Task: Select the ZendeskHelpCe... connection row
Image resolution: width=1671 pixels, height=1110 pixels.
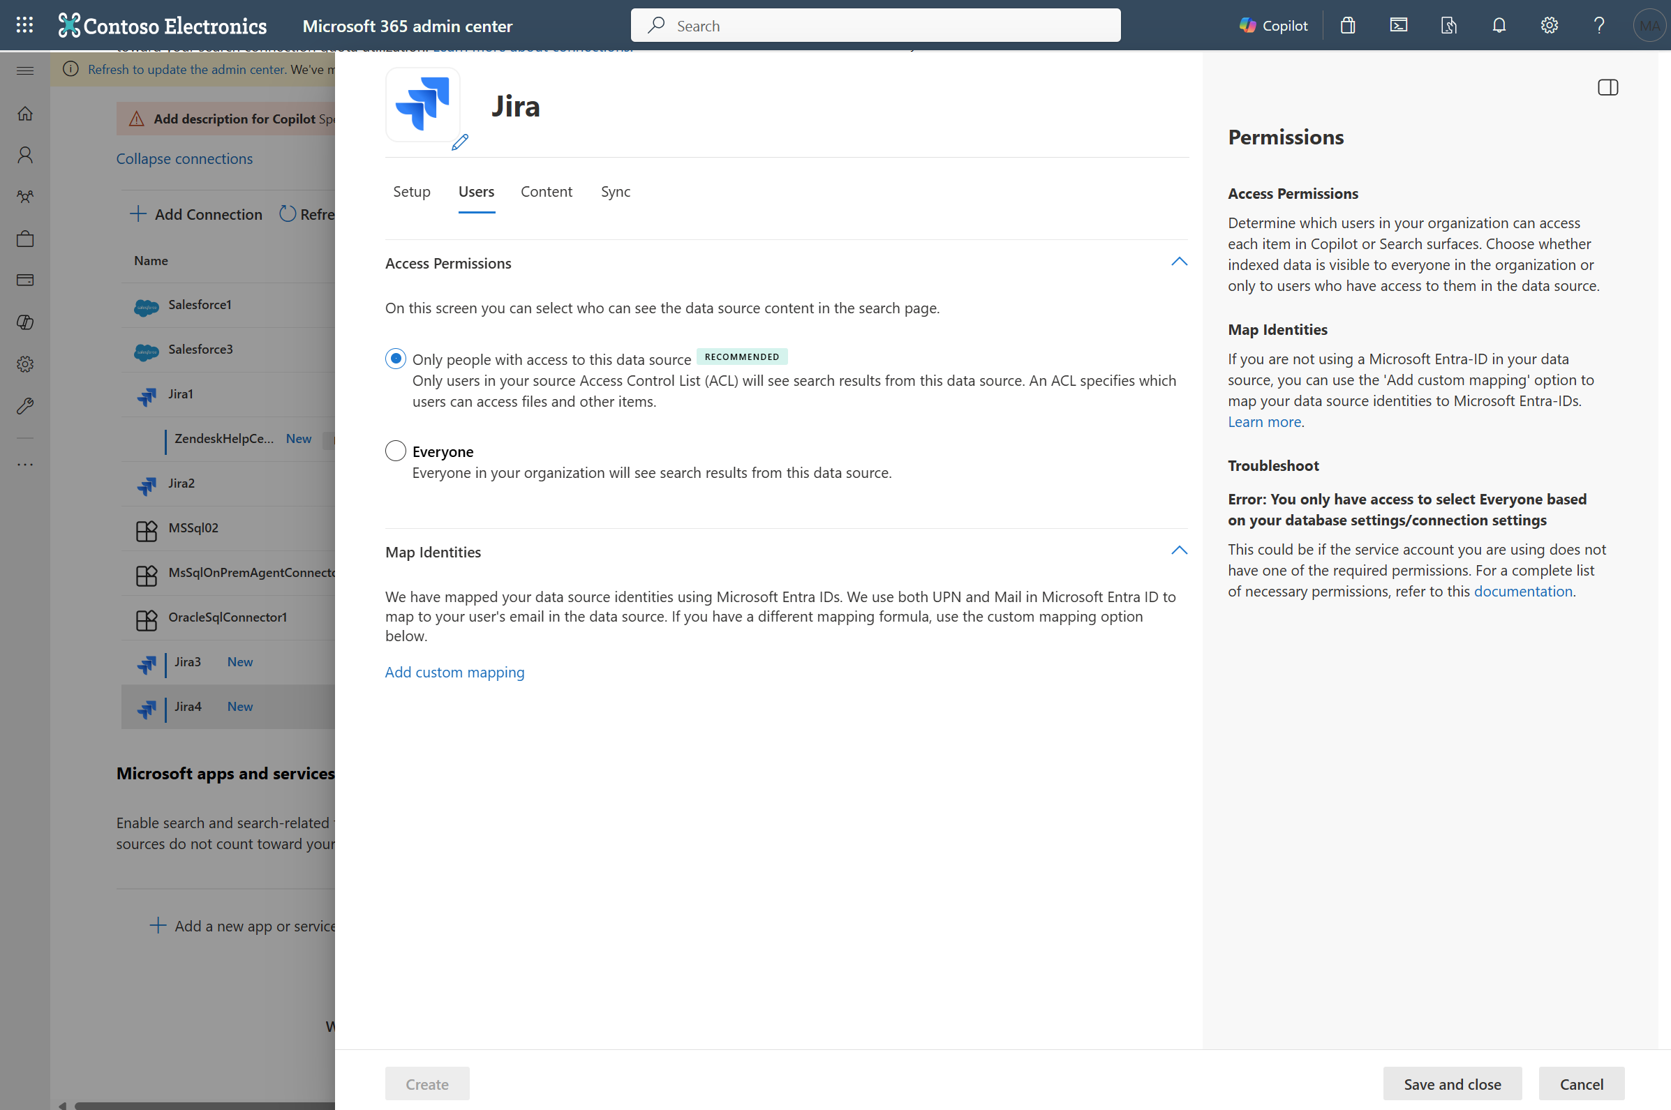Action: (228, 439)
